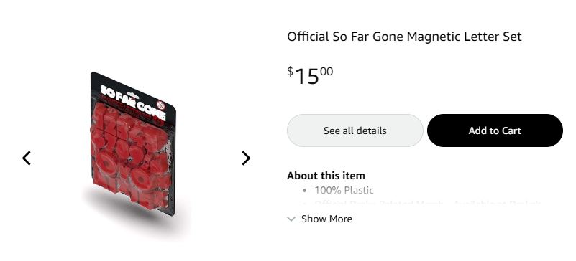This screenshot has width=576, height=261.
Task: Click the word Magnetic in the title
Action: click(x=434, y=37)
